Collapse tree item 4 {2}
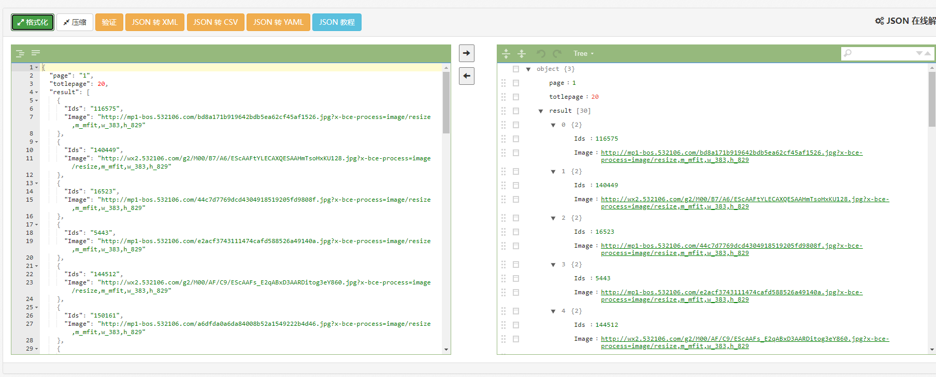 coord(553,311)
